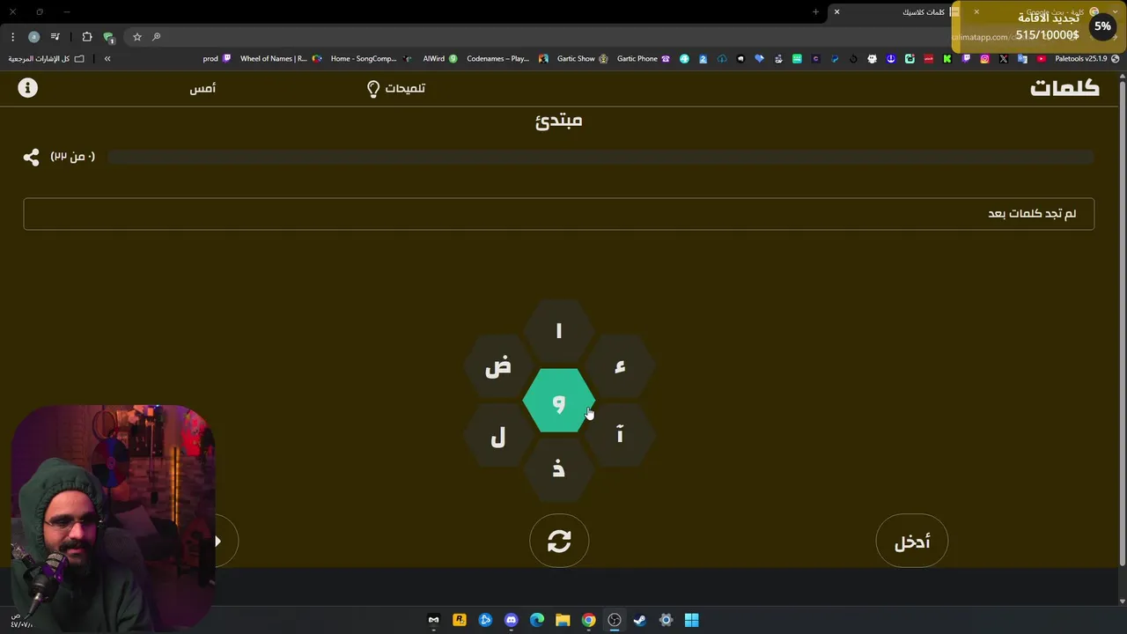
Task: Open Chrome menu three dots
Action: (12, 37)
